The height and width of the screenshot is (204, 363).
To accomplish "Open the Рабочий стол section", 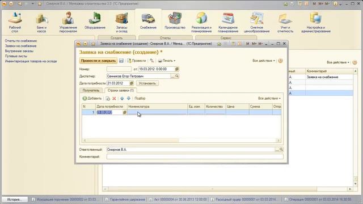I will pyautogui.click(x=15, y=23).
